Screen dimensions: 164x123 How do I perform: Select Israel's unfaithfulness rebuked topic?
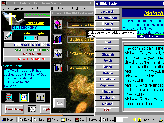[x=143, y=21]
